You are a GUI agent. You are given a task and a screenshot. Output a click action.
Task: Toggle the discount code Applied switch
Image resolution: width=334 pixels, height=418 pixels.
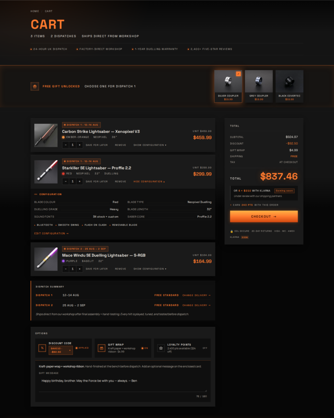[82, 348]
